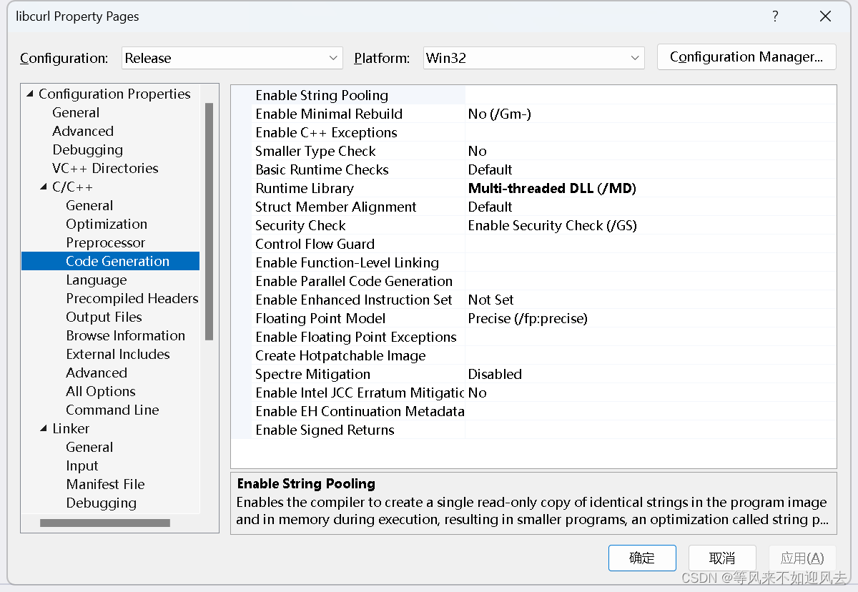This screenshot has height=592, width=858.
Task: Open the Browse Information page
Action: coord(125,335)
